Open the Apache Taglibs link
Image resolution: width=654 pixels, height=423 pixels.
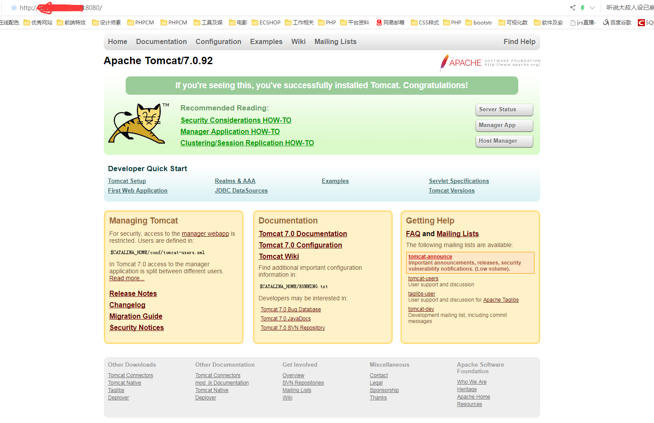click(501, 300)
